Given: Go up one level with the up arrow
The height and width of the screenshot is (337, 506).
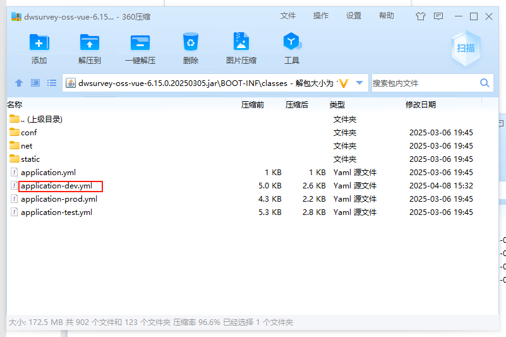Looking at the screenshot, I should (x=19, y=83).
